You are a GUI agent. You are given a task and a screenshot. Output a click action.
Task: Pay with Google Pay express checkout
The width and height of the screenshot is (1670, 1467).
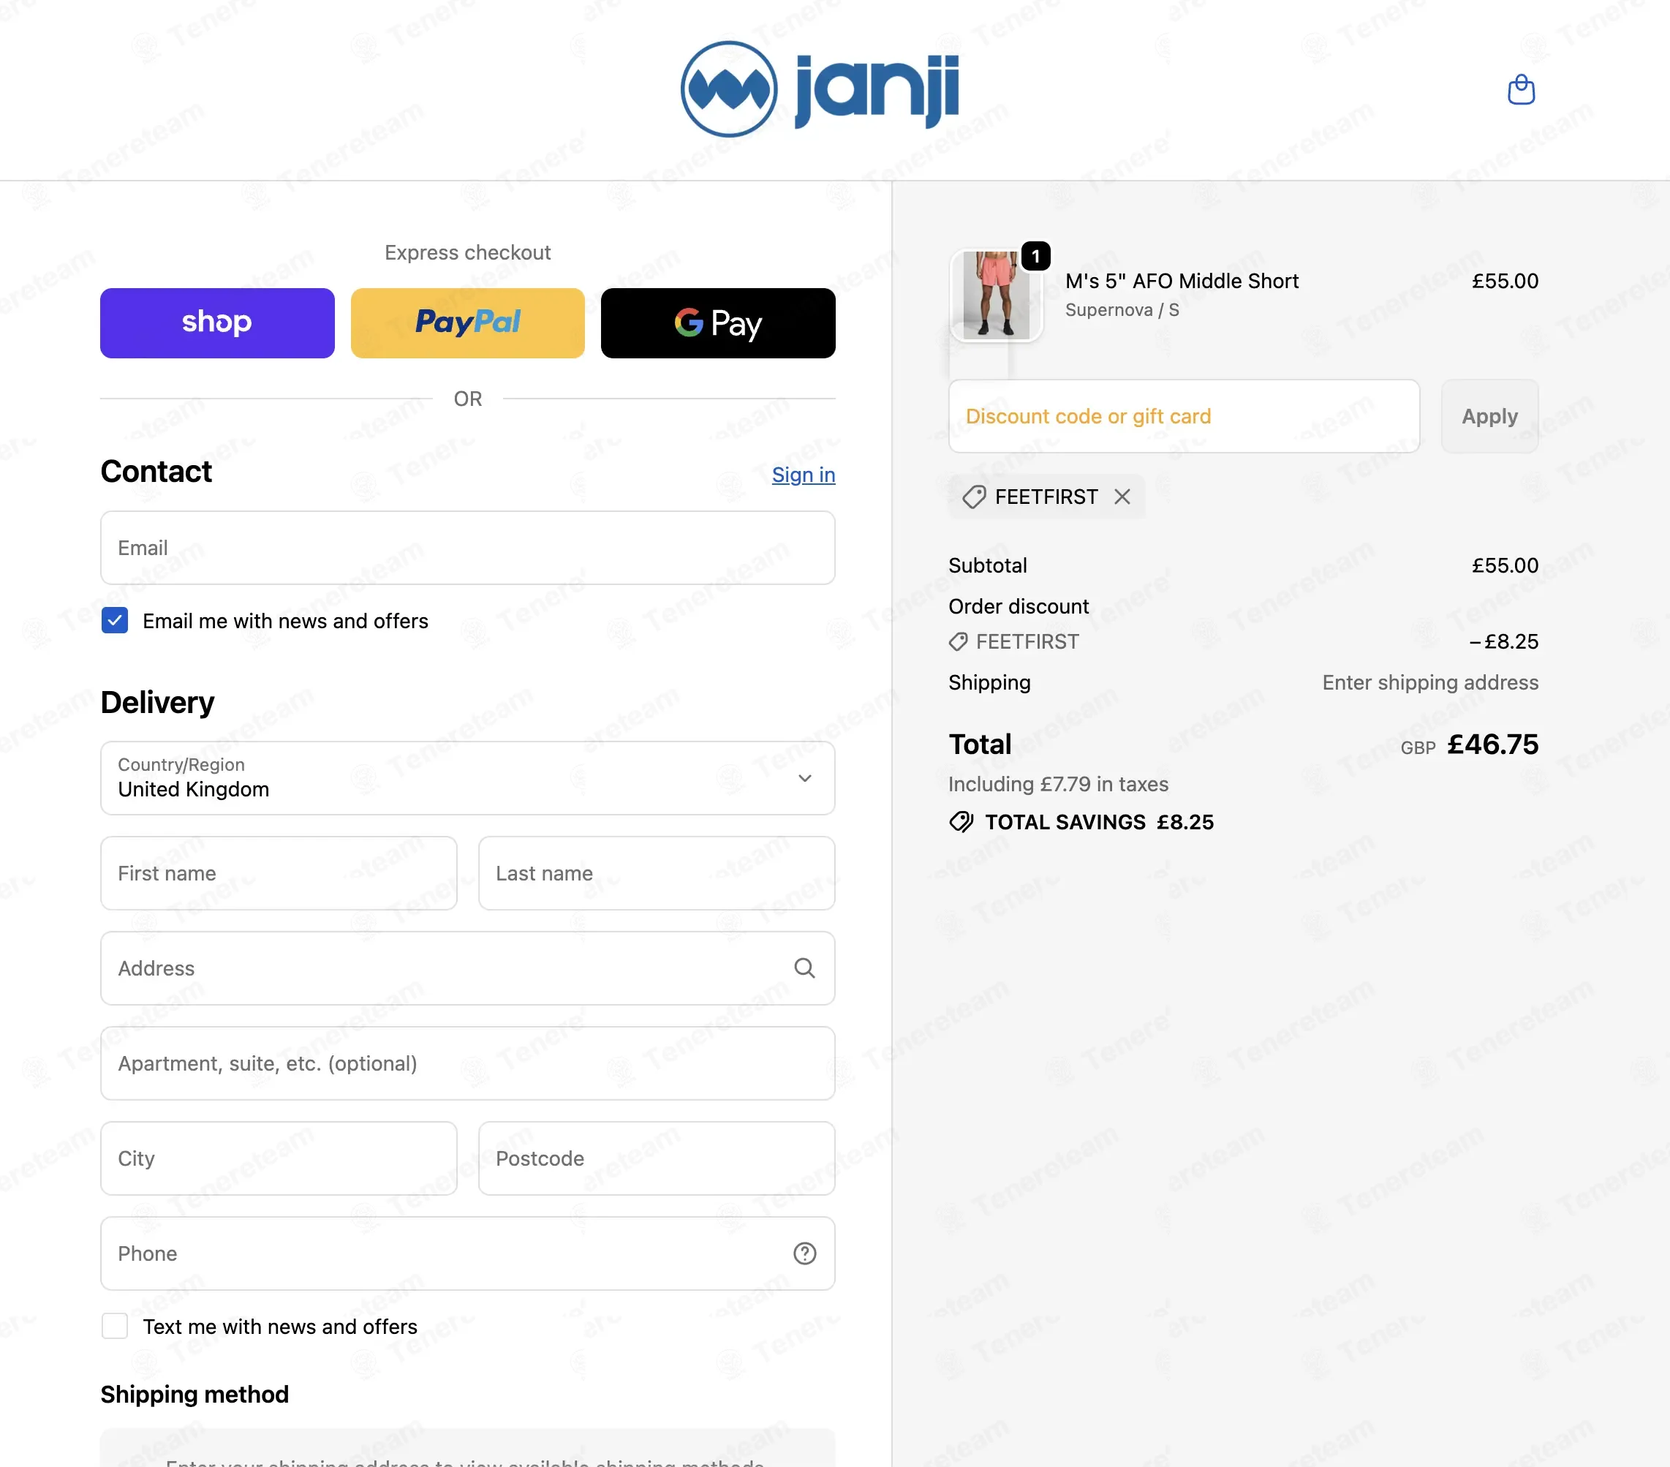click(x=718, y=323)
